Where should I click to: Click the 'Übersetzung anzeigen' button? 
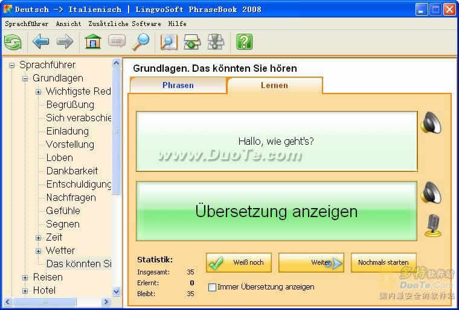277,211
